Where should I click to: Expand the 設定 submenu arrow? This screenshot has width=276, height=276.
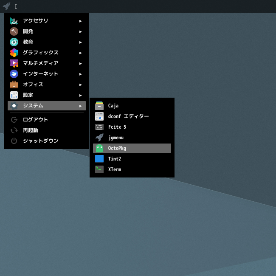pos(80,95)
